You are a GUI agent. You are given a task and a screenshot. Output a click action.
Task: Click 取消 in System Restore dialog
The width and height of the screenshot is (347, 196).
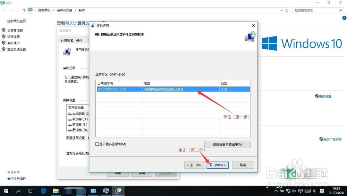[243, 165]
